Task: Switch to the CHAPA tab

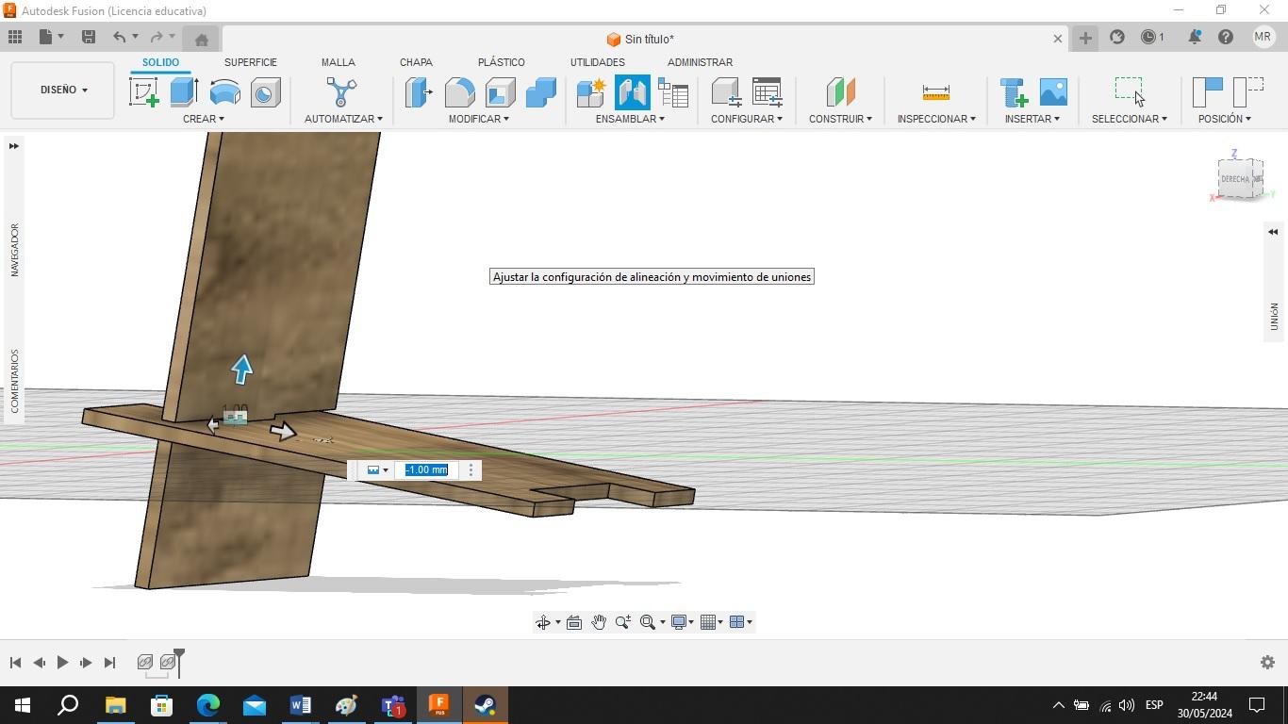Action: coord(416,62)
